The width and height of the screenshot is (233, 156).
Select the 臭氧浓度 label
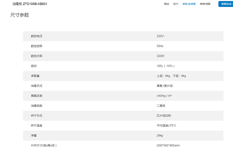coord(37,96)
